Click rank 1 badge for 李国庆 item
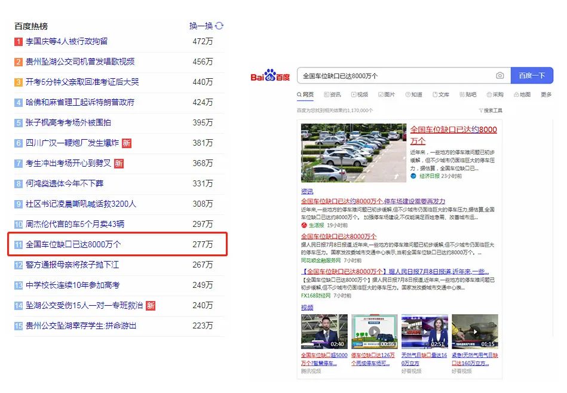The image size is (567, 393). (19, 42)
